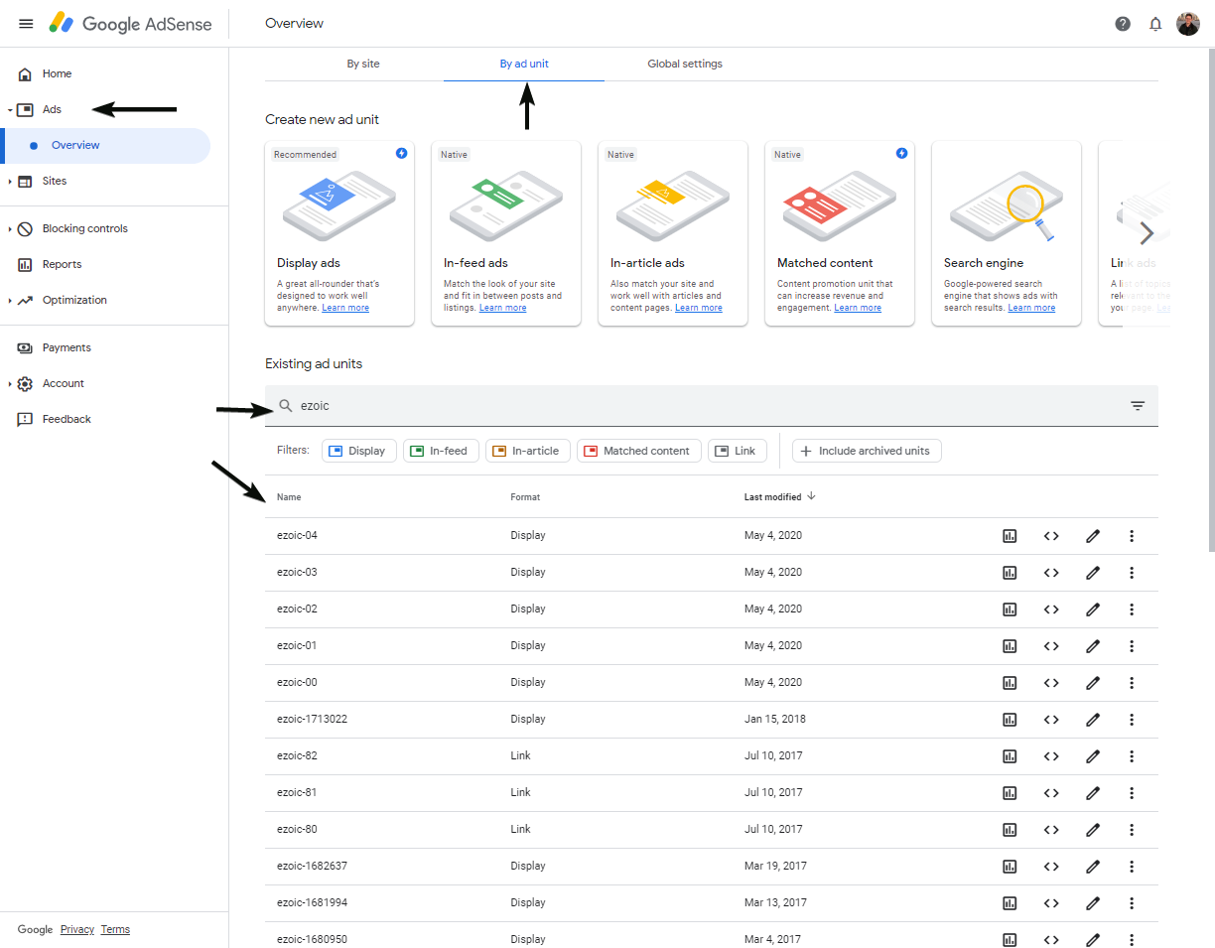Edit the ezoic-02 ad unit
This screenshot has height=948, width=1215.
point(1093,609)
